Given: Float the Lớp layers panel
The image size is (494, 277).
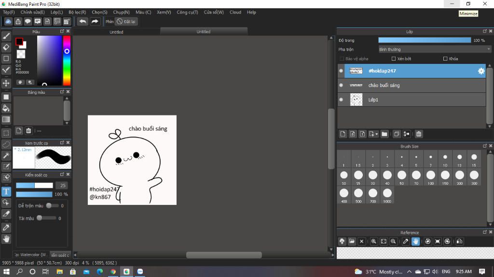Looking at the screenshot, I should coord(485,31).
